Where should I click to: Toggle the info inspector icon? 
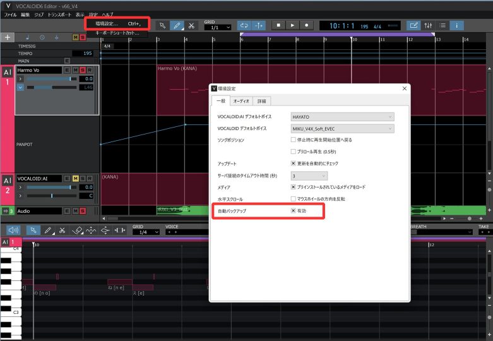click(457, 25)
